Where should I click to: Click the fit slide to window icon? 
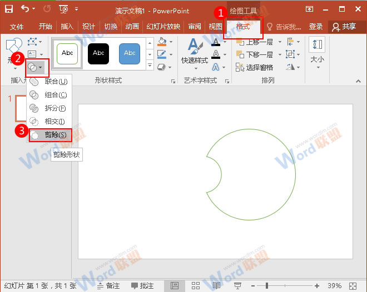pyautogui.click(x=353, y=285)
